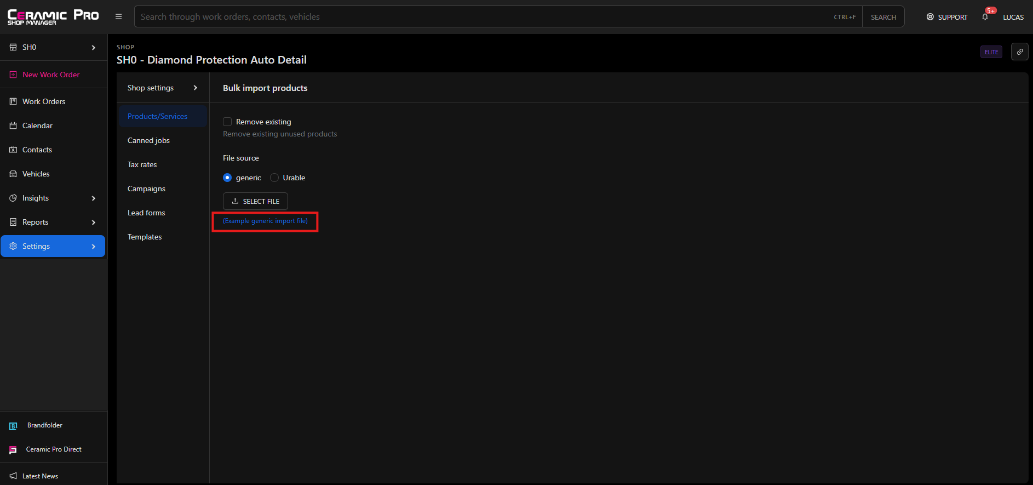
Task: Open the Templates settings tab
Action: pos(163,237)
